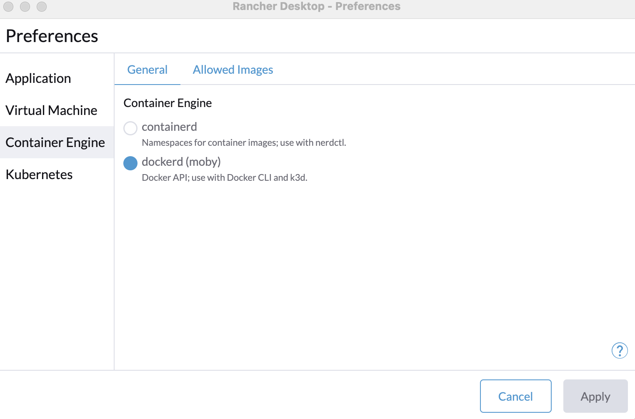Viewport: 635px width, 419px height.
Task: Switch to the General tab
Action: [147, 70]
